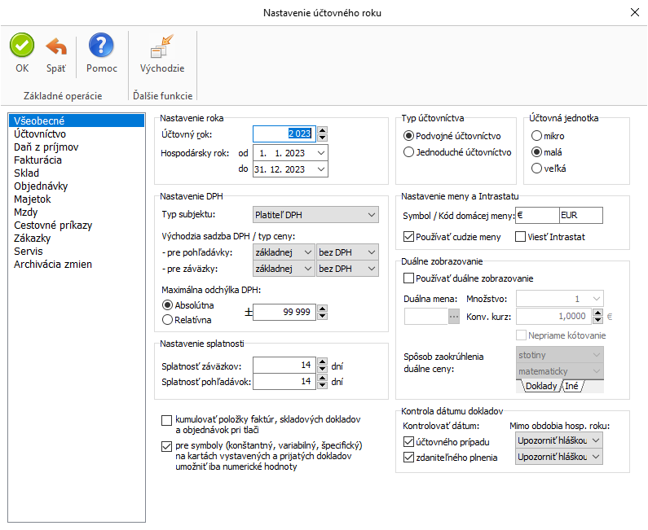Open Cestovné príkazy section
Screen dimensions: 648x530
77,225
